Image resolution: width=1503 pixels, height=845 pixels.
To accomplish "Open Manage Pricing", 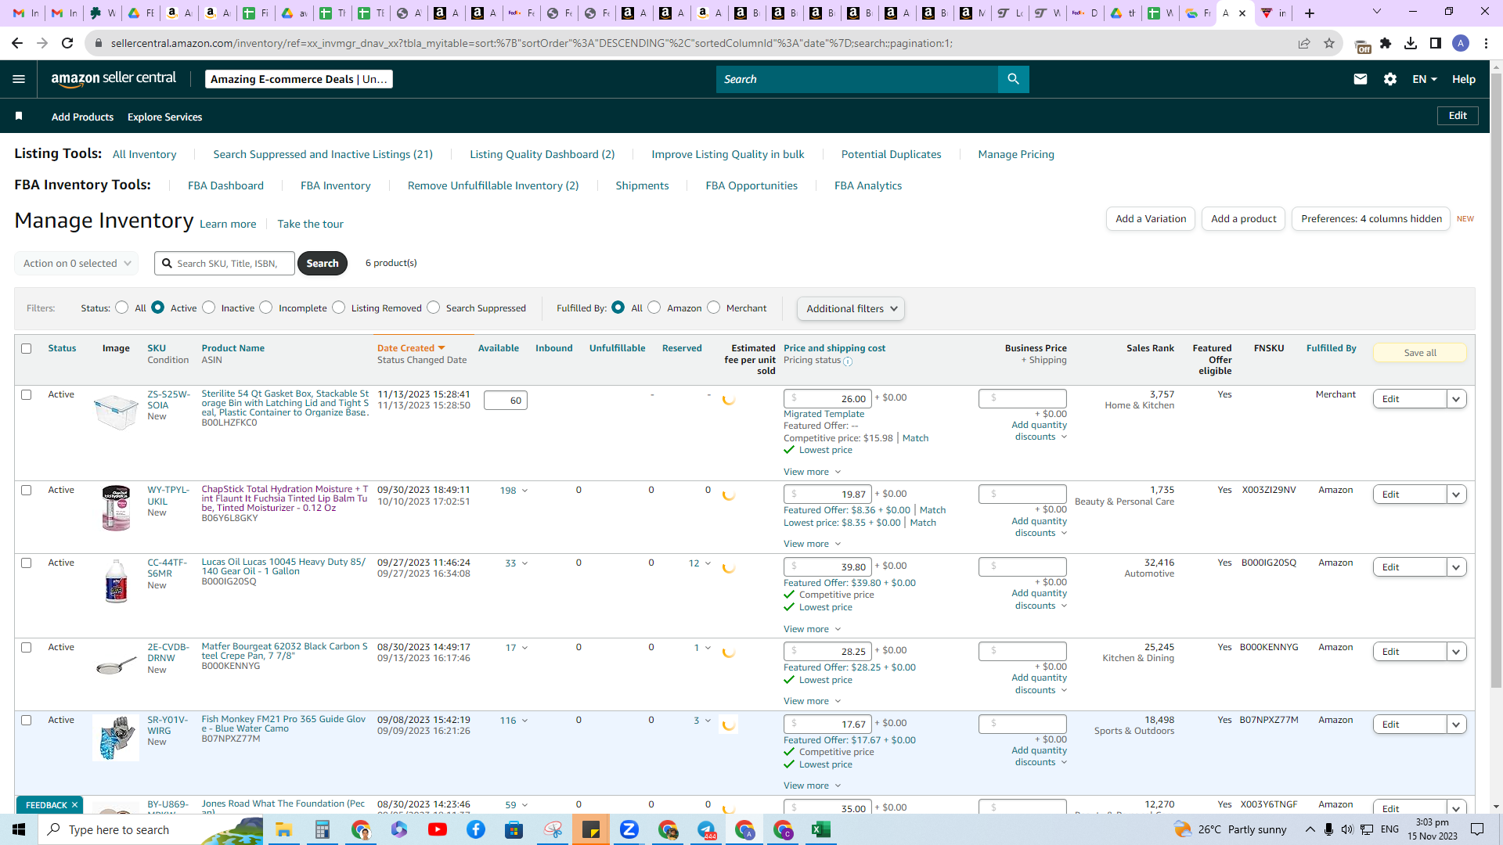I will pyautogui.click(x=1016, y=154).
